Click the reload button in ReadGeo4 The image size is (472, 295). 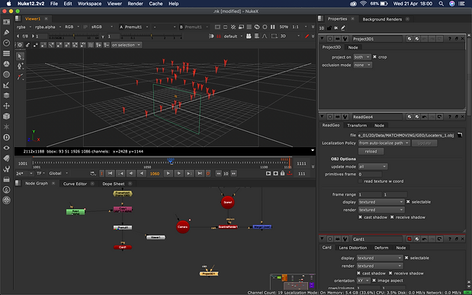click(x=371, y=152)
